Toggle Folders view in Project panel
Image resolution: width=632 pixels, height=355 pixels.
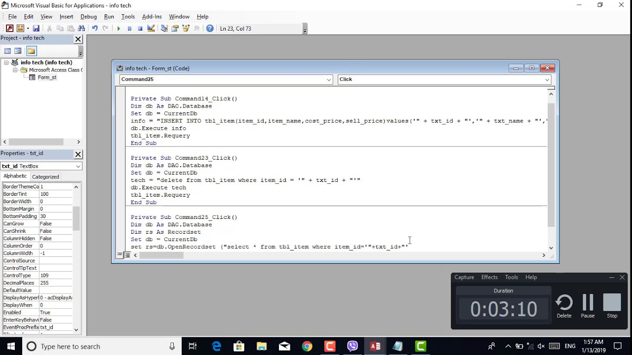31,51
